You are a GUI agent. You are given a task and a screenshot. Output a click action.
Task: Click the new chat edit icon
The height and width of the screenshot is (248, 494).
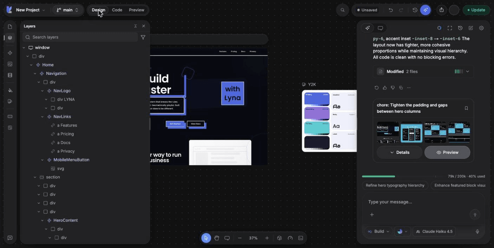click(x=471, y=28)
